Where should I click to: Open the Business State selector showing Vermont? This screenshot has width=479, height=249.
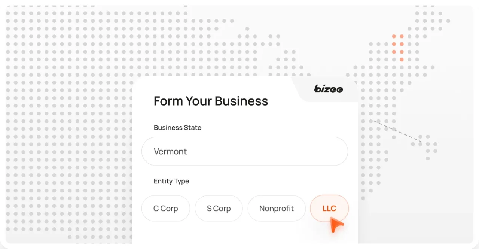click(x=245, y=151)
